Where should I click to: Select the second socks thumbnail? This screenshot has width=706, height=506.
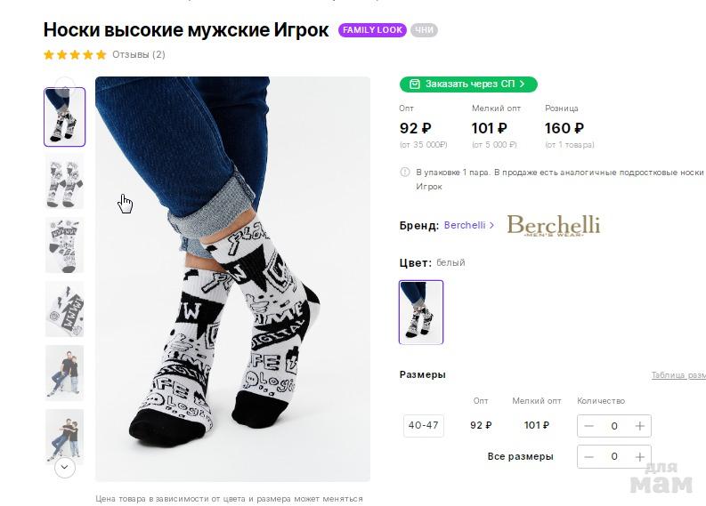(65, 181)
